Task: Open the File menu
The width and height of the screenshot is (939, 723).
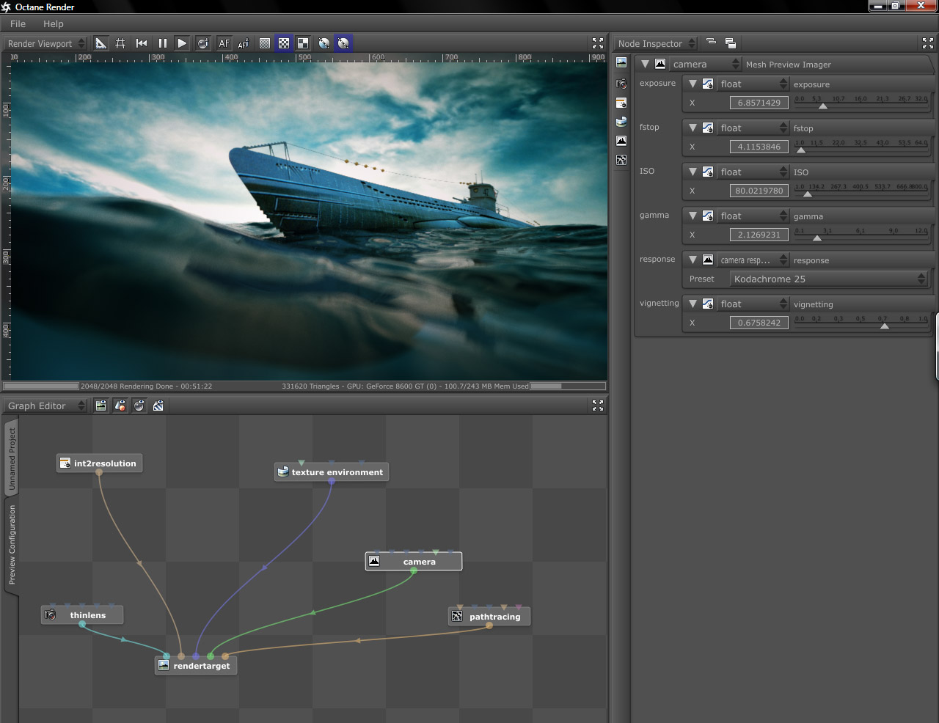Action: point(18,23)
